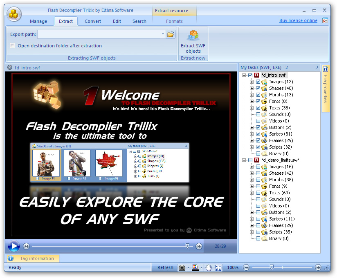Expand the Frames (29) node under fd_demo_limits.swf
This screenshot has height=278, width=337.
tap(252, 225)
